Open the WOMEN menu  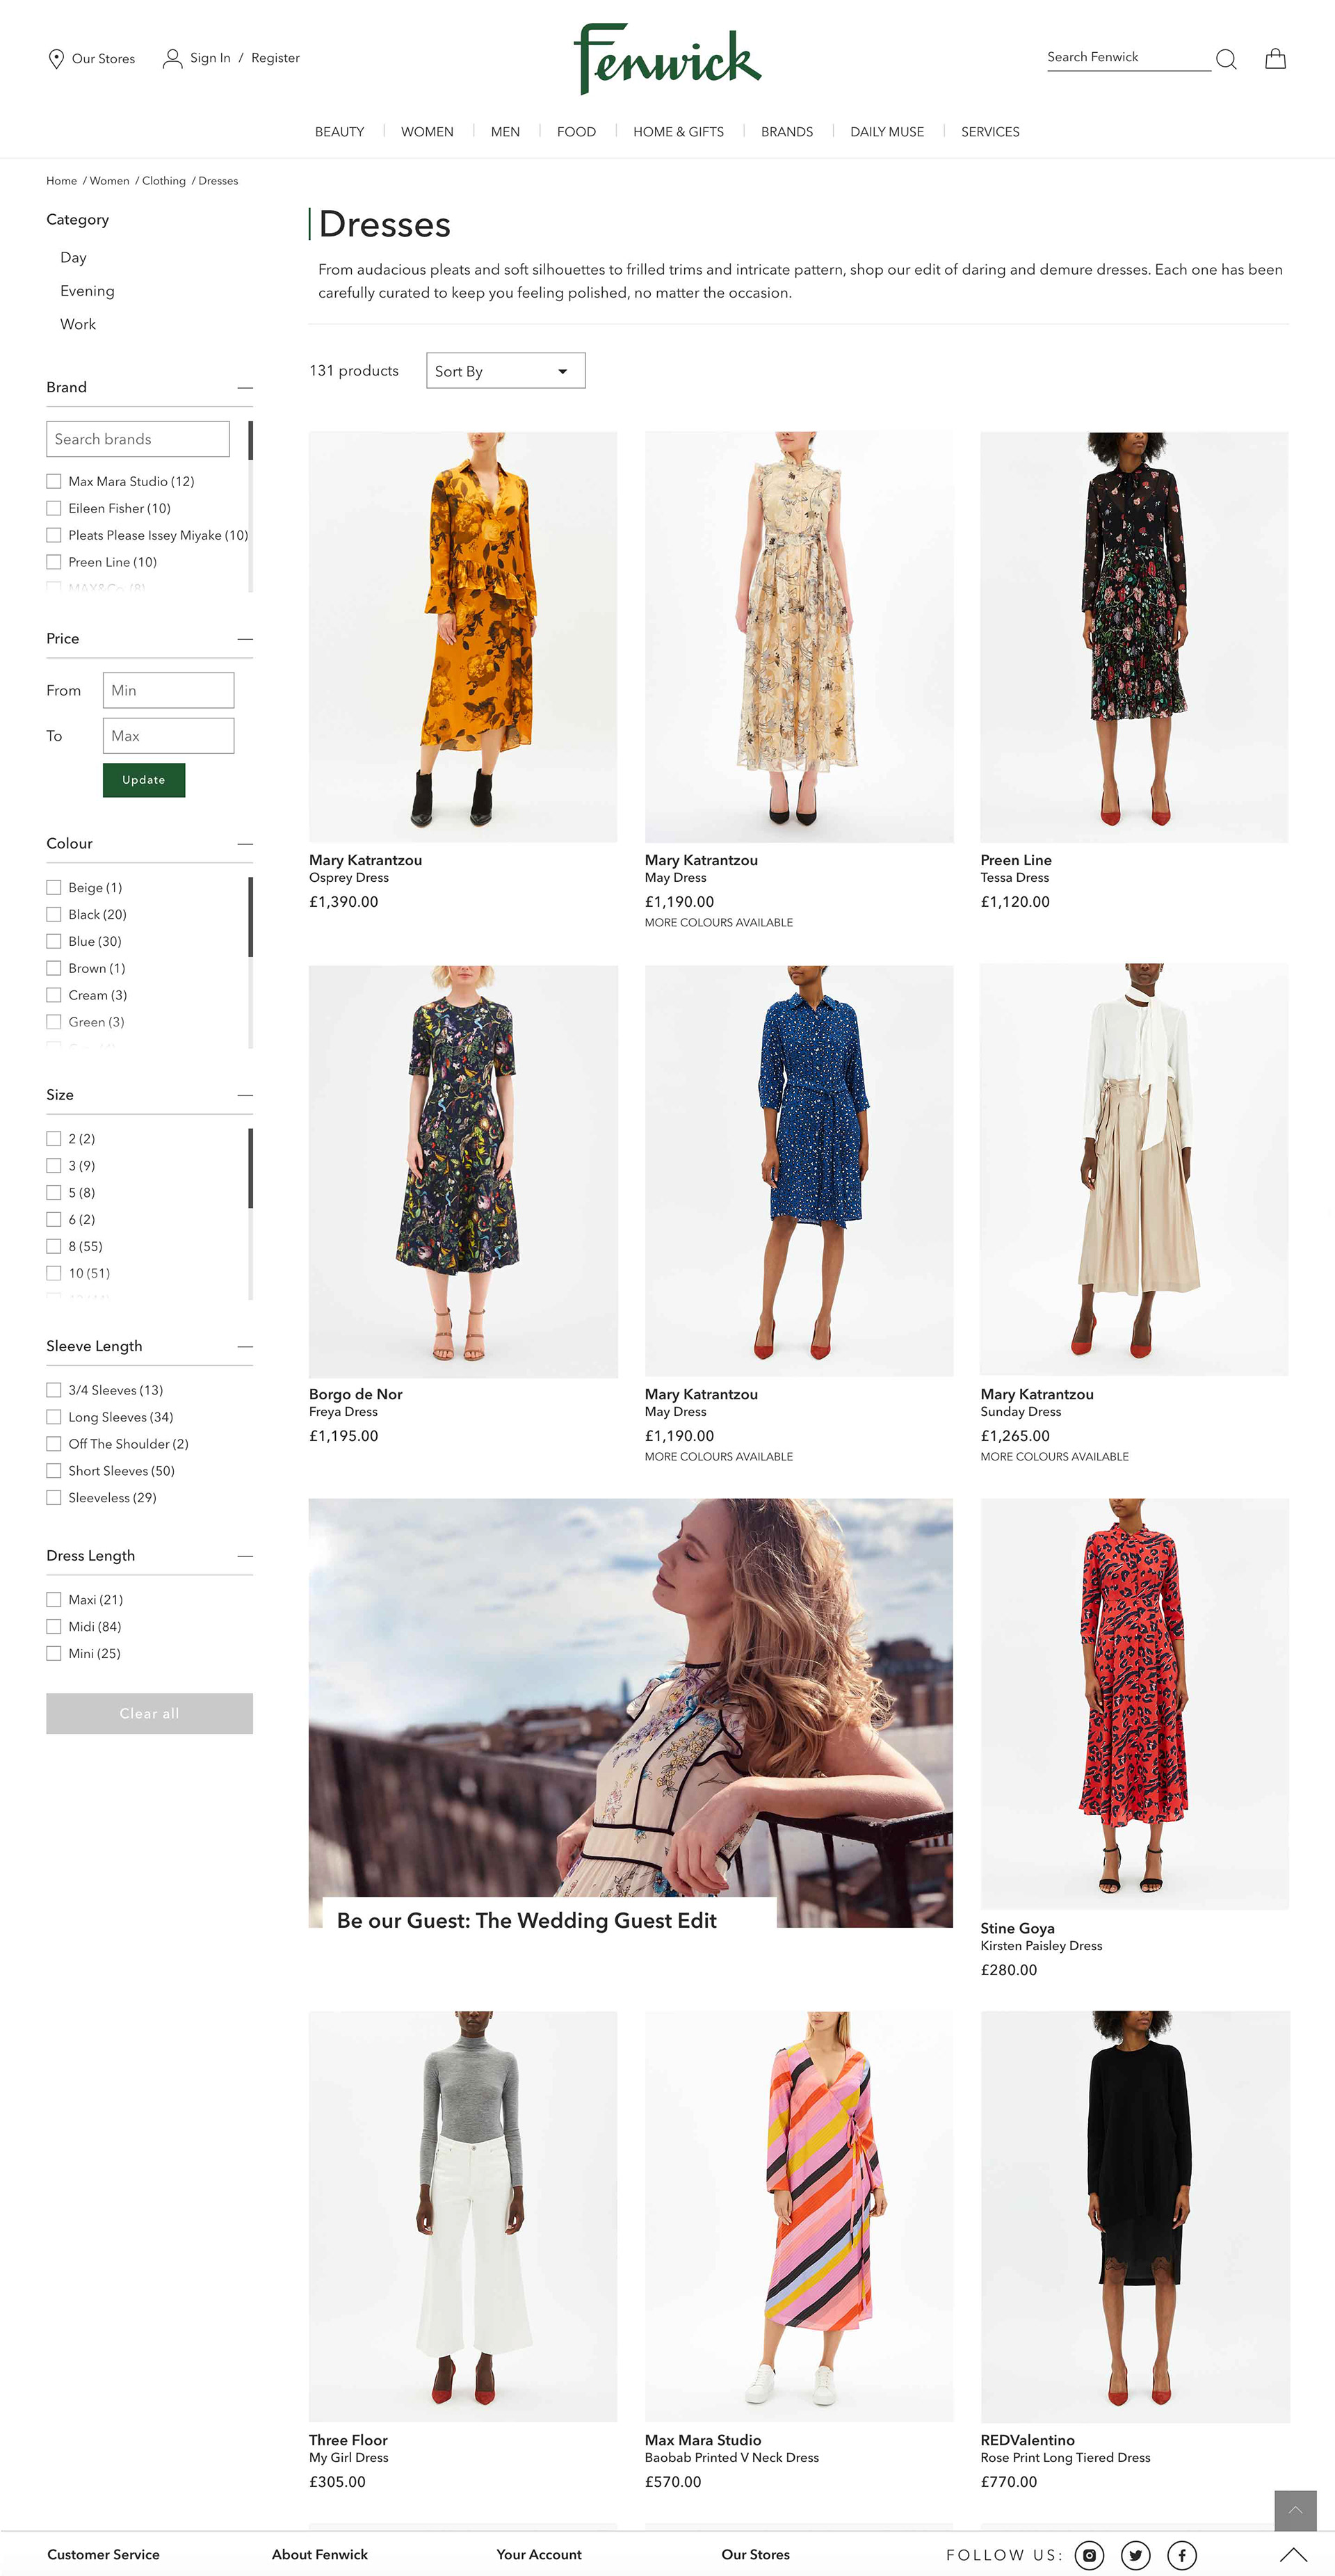coord(427,132)
